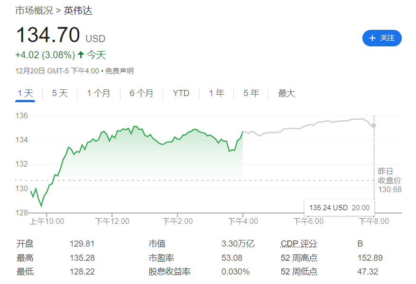Click the 下午4:00 market close point on chart
The image size is (416, 284).
242,132
